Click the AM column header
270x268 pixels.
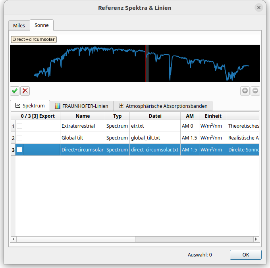[189, 116]
